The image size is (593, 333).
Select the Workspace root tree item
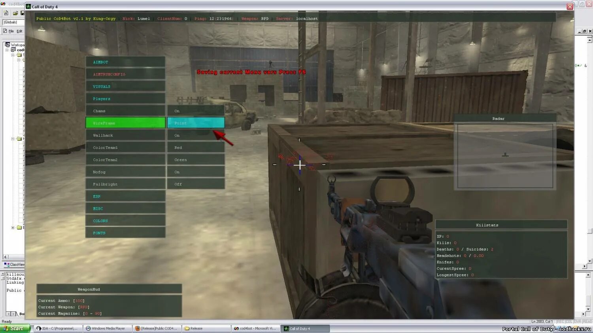pyautogui.click(x=15, y=45)
